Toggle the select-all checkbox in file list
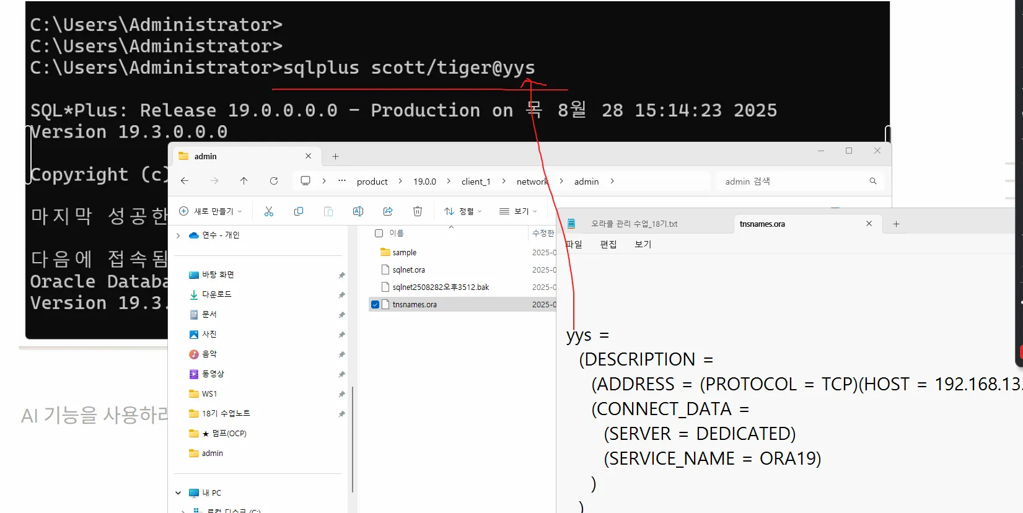This screenshot has width=1023, height=513. pyautogui.click(x=379, y=234)
